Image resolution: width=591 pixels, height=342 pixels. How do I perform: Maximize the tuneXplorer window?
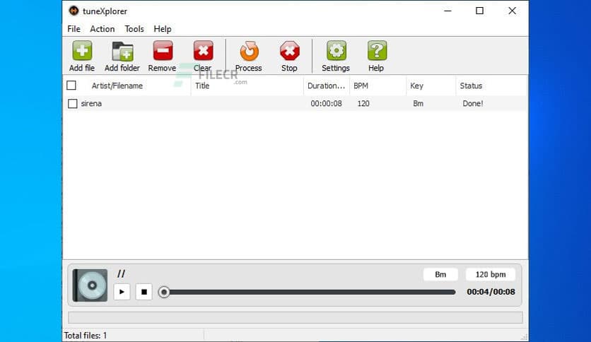coord(479,11)
